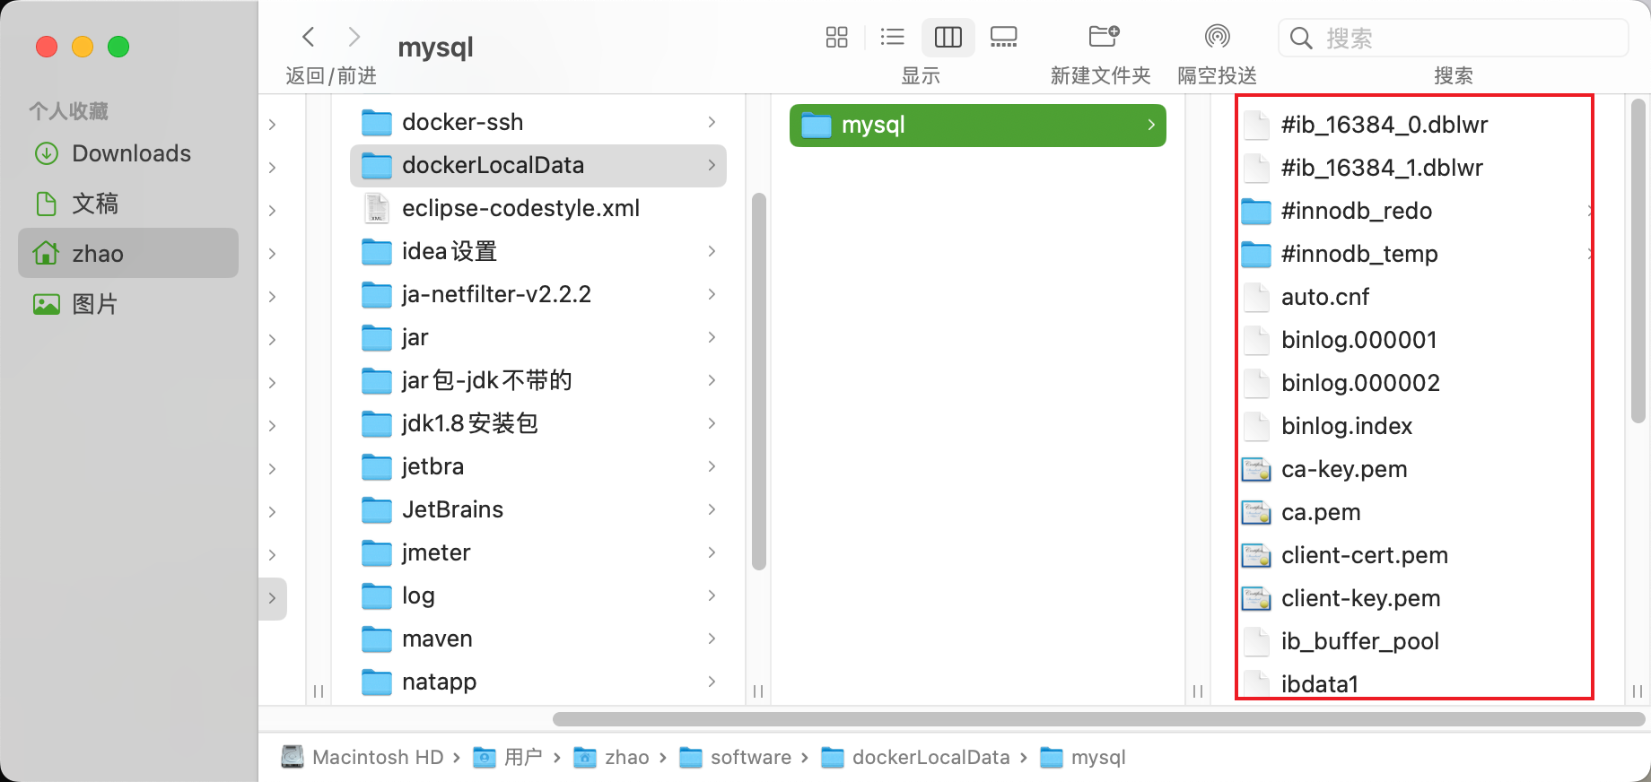Screen dimensions: 1651x782
Task: Expand docker-ssh row chevron
Action: click(x=712, y=122)
